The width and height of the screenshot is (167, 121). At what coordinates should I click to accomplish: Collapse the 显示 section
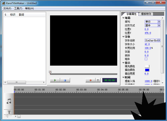[x=123, y=63]
